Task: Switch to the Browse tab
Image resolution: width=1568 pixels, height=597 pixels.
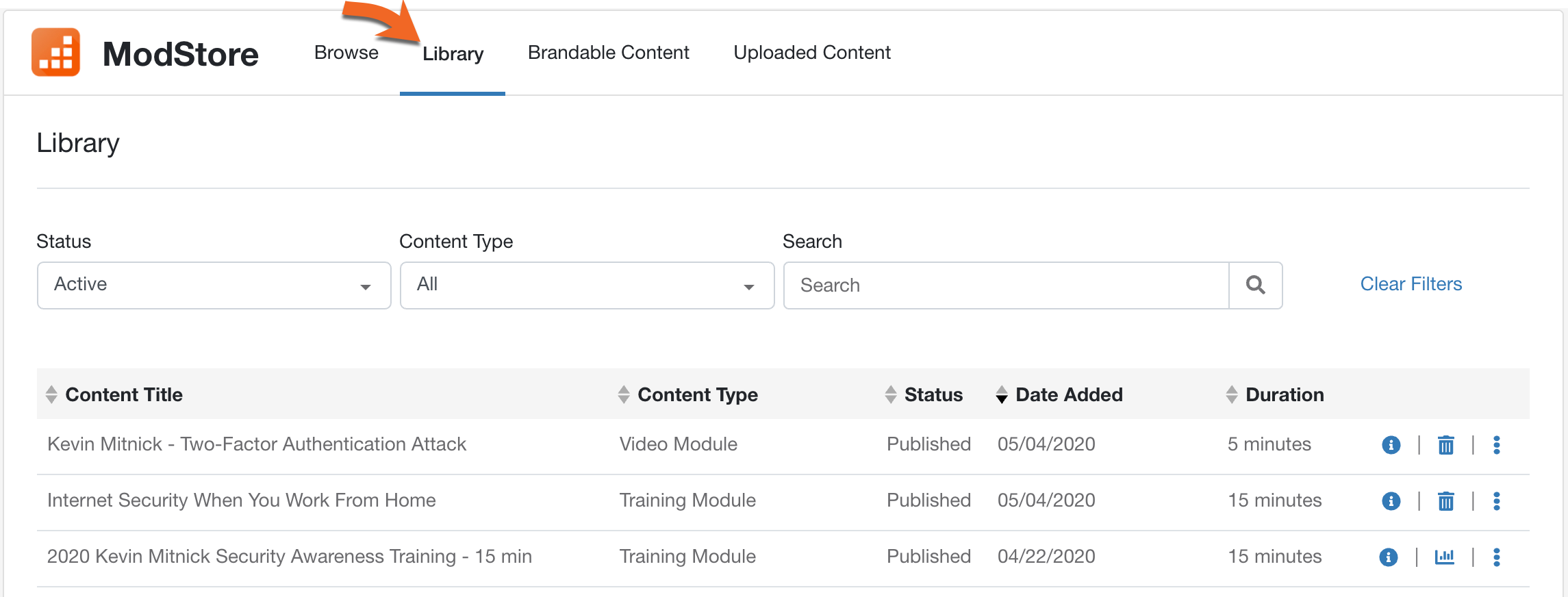Action: click(346, 53)
